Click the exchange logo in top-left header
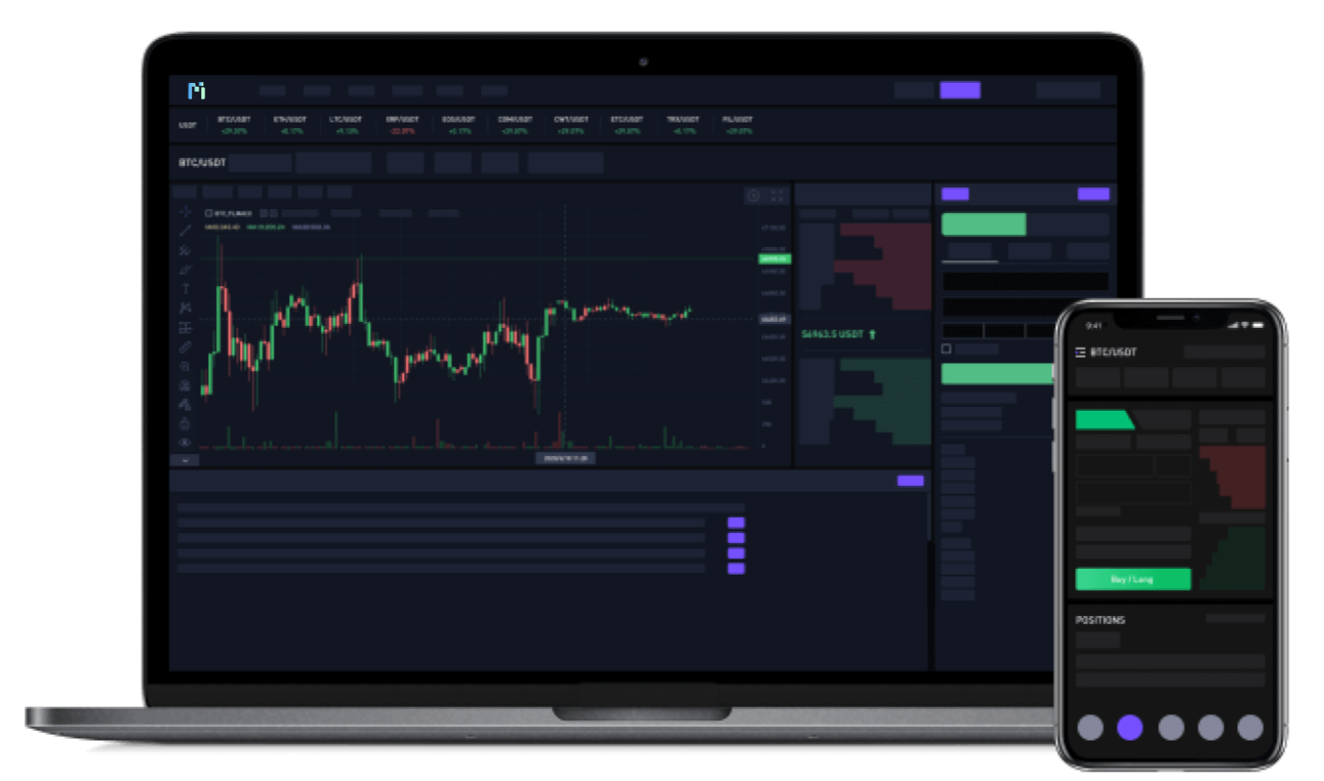Screen dimensions: 1324x781 click(x=197, y=91)
